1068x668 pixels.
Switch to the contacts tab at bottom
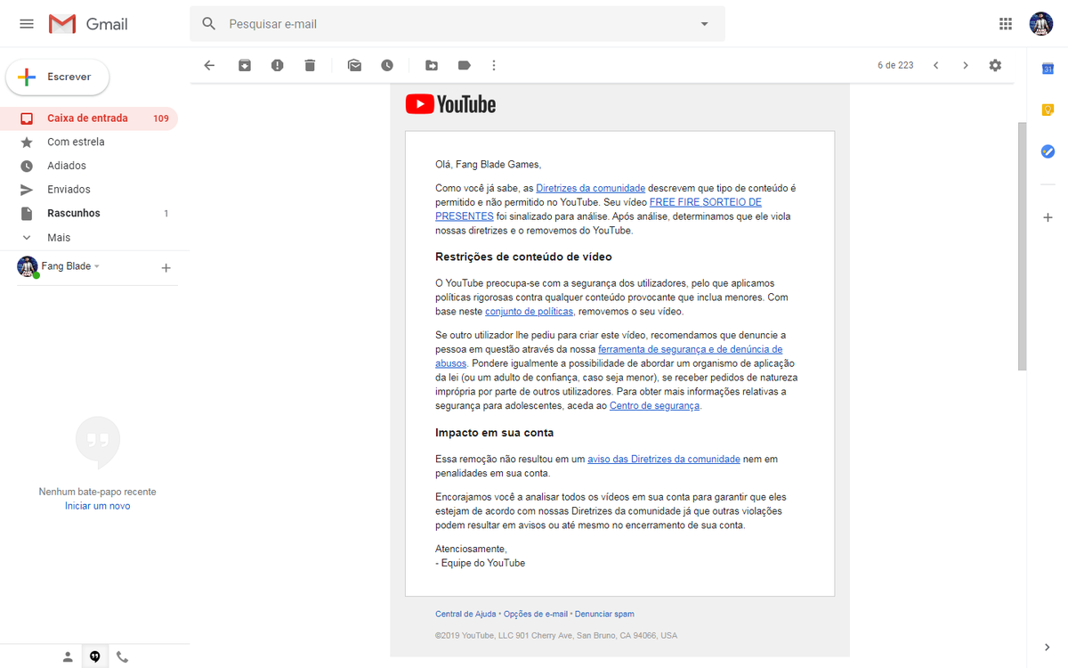[x=68, y=657]
